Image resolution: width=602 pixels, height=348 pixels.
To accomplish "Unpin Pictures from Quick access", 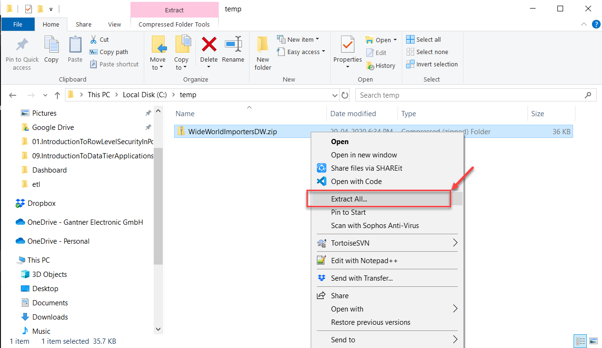I will click(x=148, y=113).
